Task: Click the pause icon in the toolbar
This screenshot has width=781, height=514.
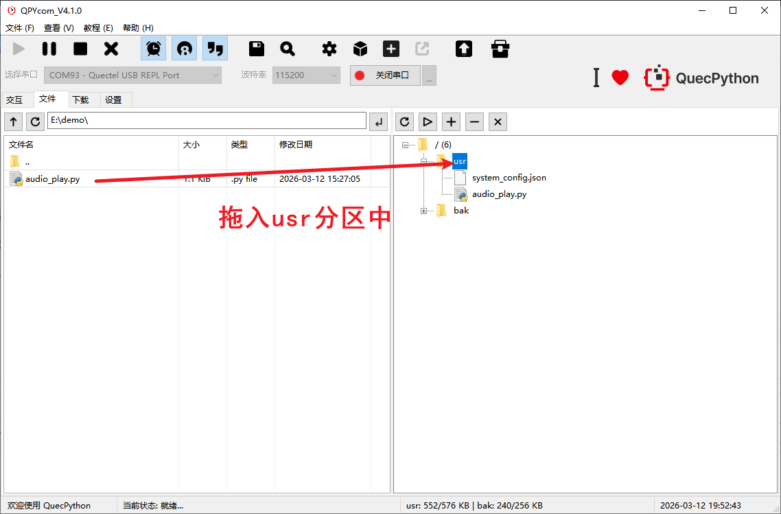Action: (49, 49)
